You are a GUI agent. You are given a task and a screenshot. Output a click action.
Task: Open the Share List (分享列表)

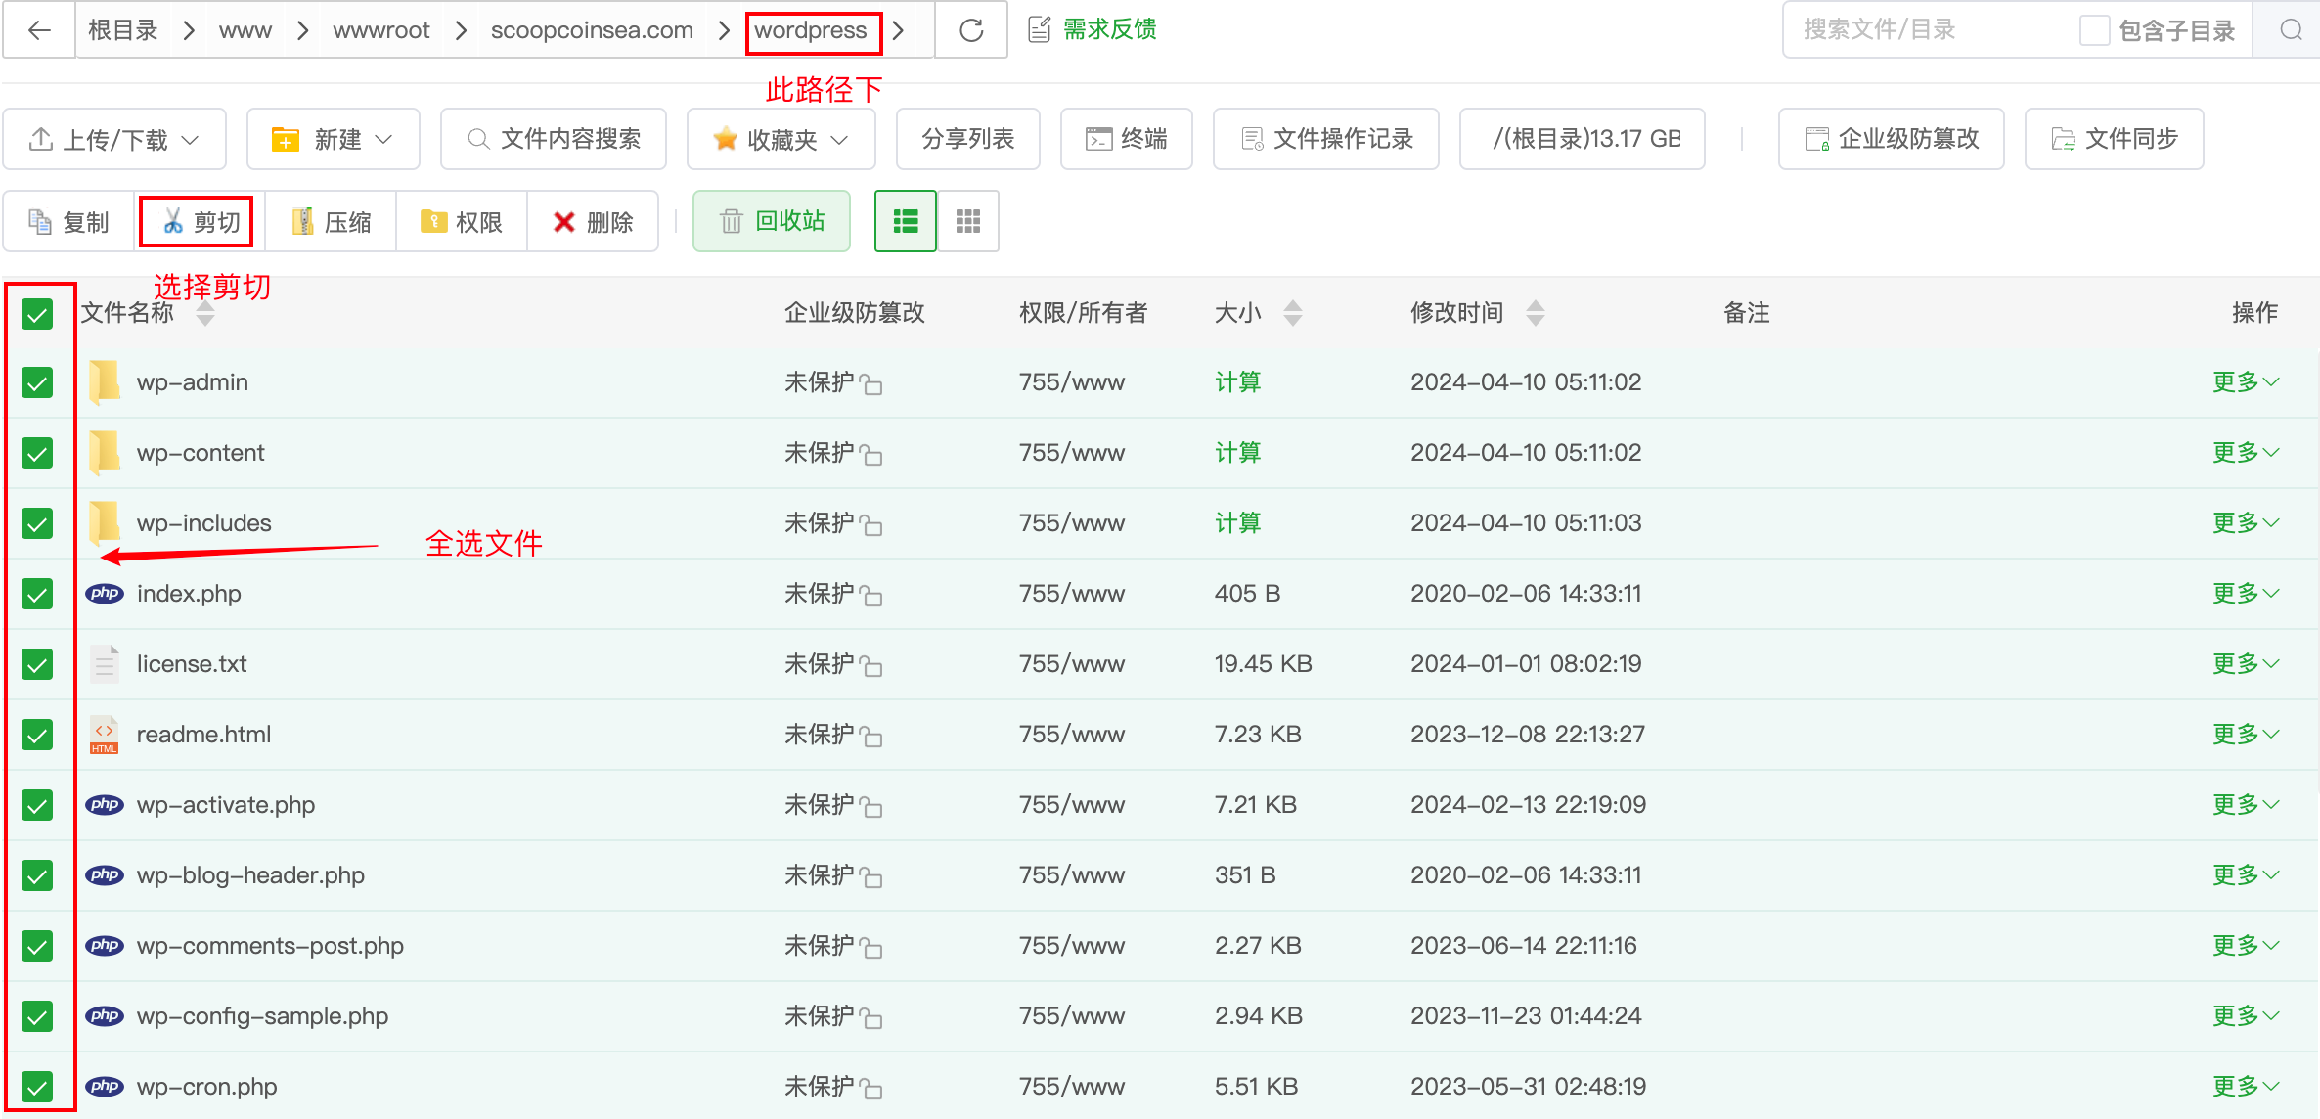[968, 139]
